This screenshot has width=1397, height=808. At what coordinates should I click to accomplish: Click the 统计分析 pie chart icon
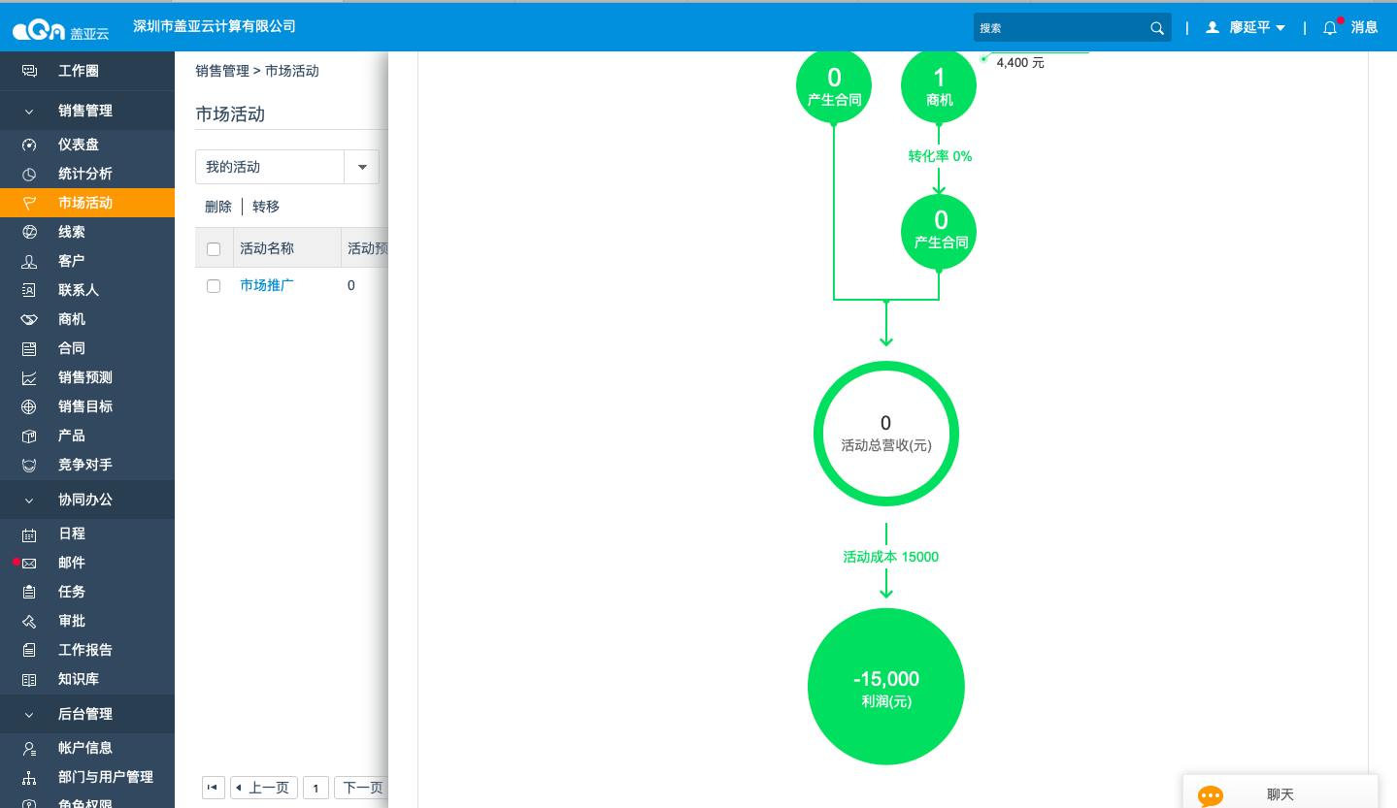(x=29, y=174)
